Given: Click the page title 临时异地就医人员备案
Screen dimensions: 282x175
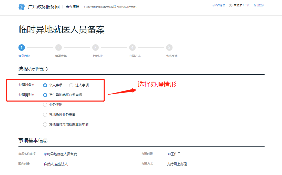Looking at the screenshot, I should point(62,29).
